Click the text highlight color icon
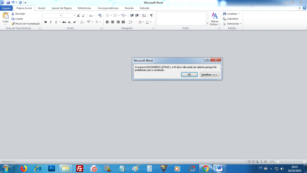This screenshot has height=173, width=307. tap(89, 22)
